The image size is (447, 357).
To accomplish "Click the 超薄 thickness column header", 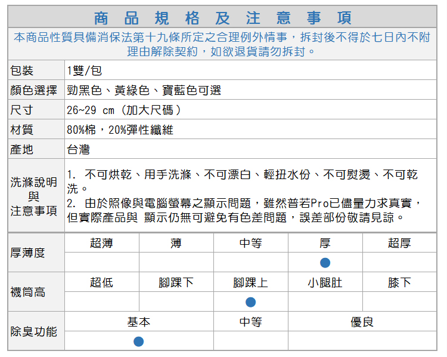I will click(101, 243).
